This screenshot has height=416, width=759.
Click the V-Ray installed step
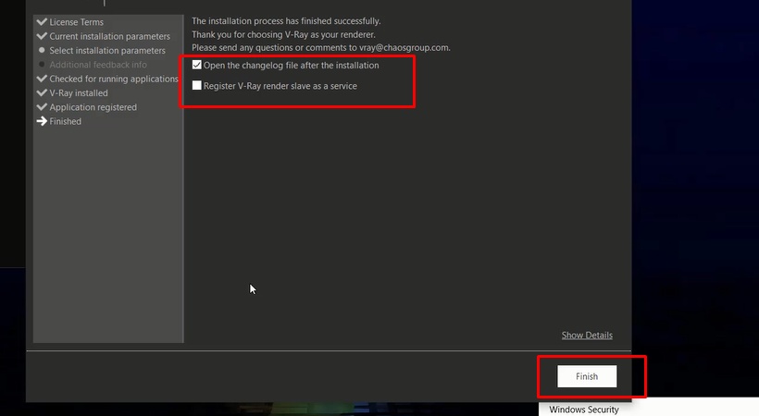tap(79, 92)
